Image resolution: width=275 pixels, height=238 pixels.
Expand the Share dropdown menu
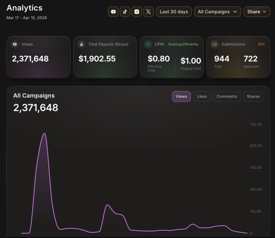click(x=257, y=12)
